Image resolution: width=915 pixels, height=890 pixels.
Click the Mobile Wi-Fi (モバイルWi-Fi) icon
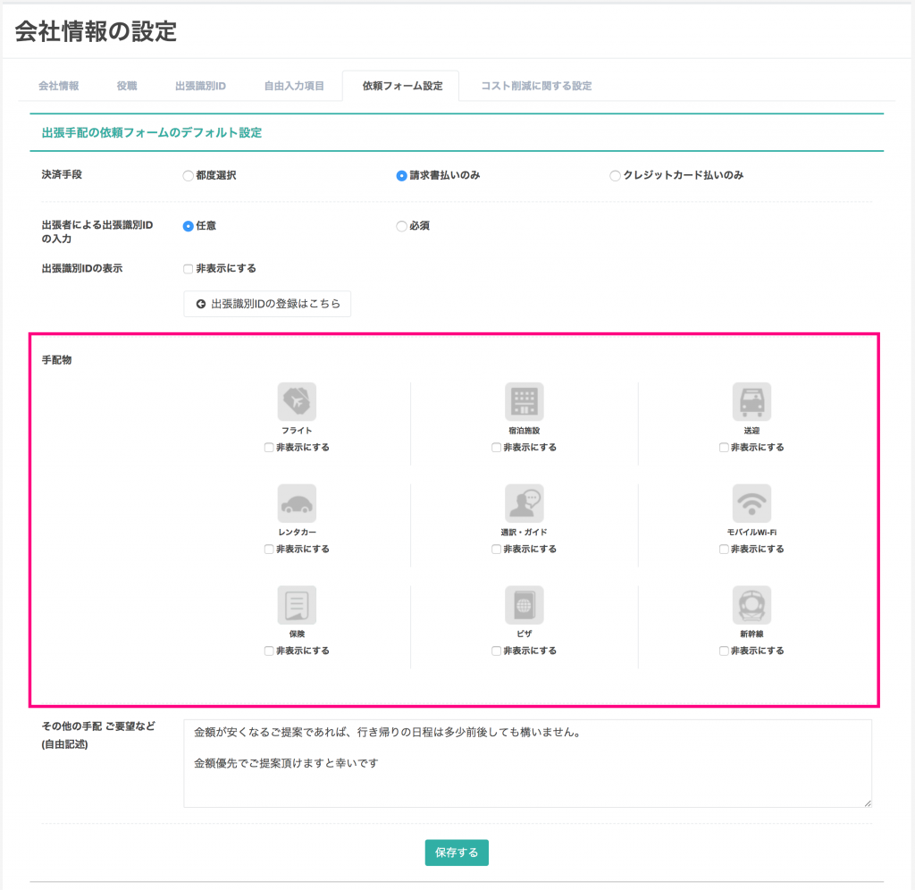pos(751,504)
